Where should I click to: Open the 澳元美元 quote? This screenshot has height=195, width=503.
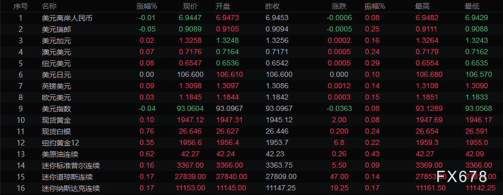tap(251, 52)
